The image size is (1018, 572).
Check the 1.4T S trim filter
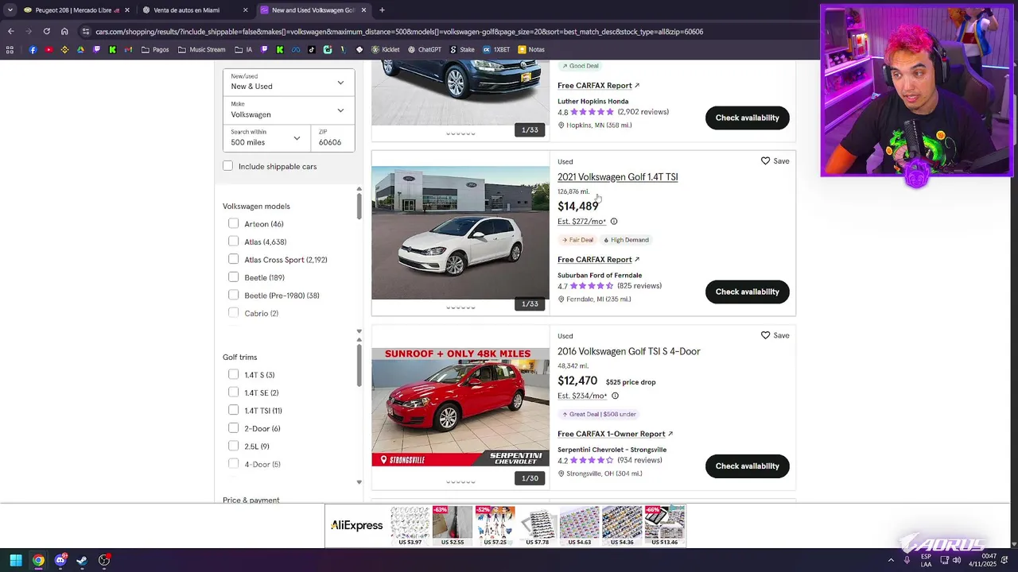click(233, 375)
